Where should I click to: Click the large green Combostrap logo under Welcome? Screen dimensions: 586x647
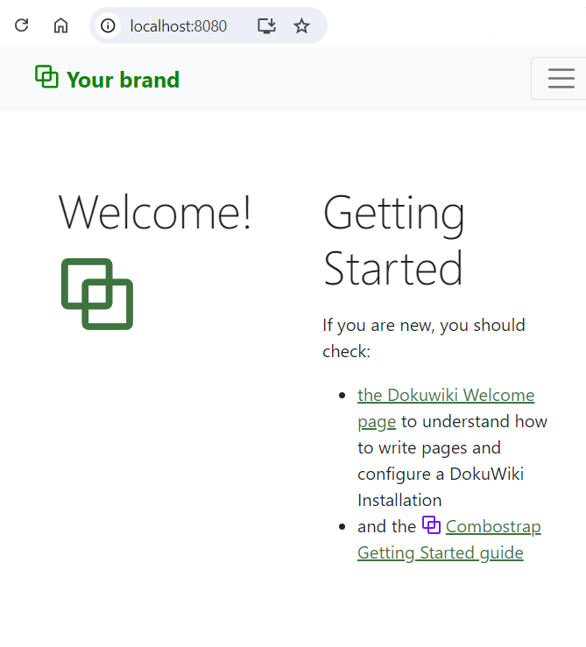click(97, 294)
